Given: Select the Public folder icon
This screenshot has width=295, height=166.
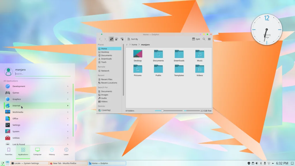Looking at the screenshot, I should (x=158, y=70).
